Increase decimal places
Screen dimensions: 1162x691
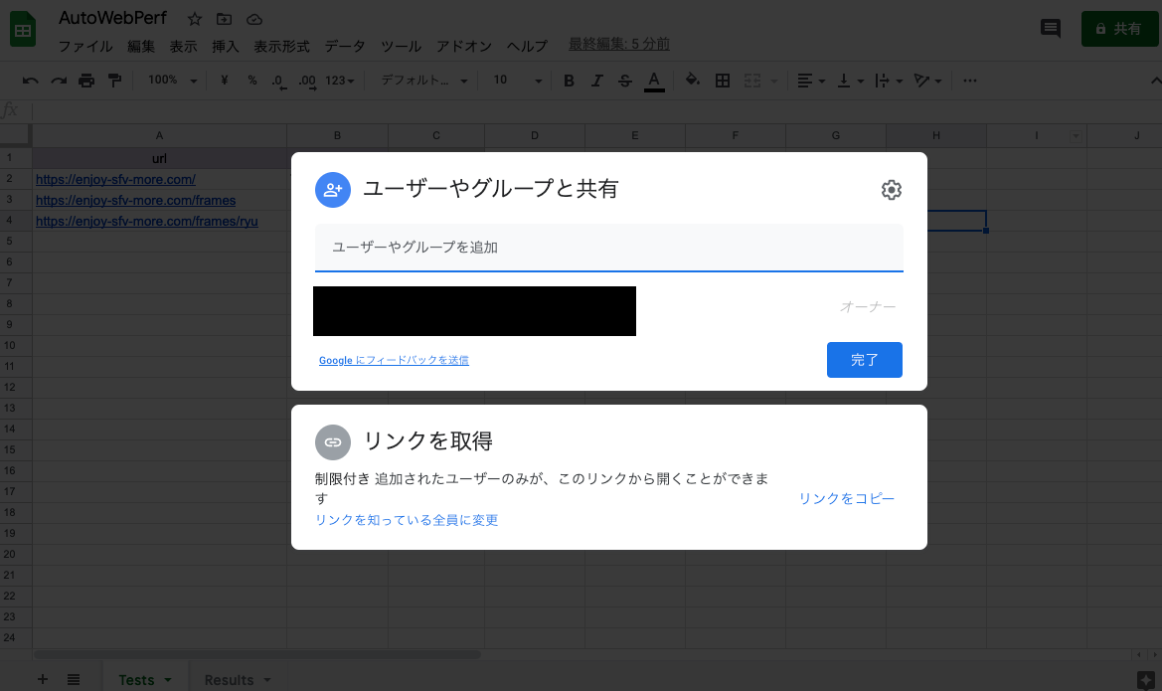tap(307, 81)
